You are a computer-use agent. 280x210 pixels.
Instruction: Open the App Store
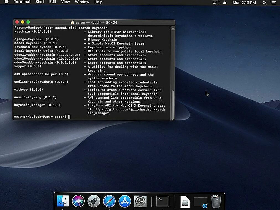click(x=125, y=201)
